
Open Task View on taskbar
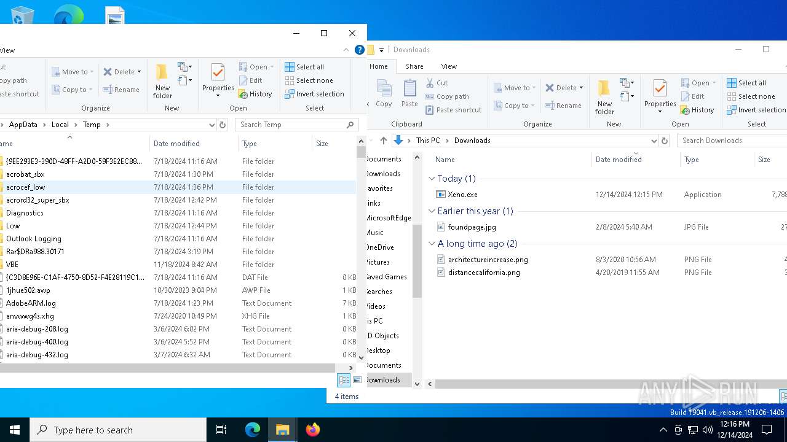click(x=221, y=430)
